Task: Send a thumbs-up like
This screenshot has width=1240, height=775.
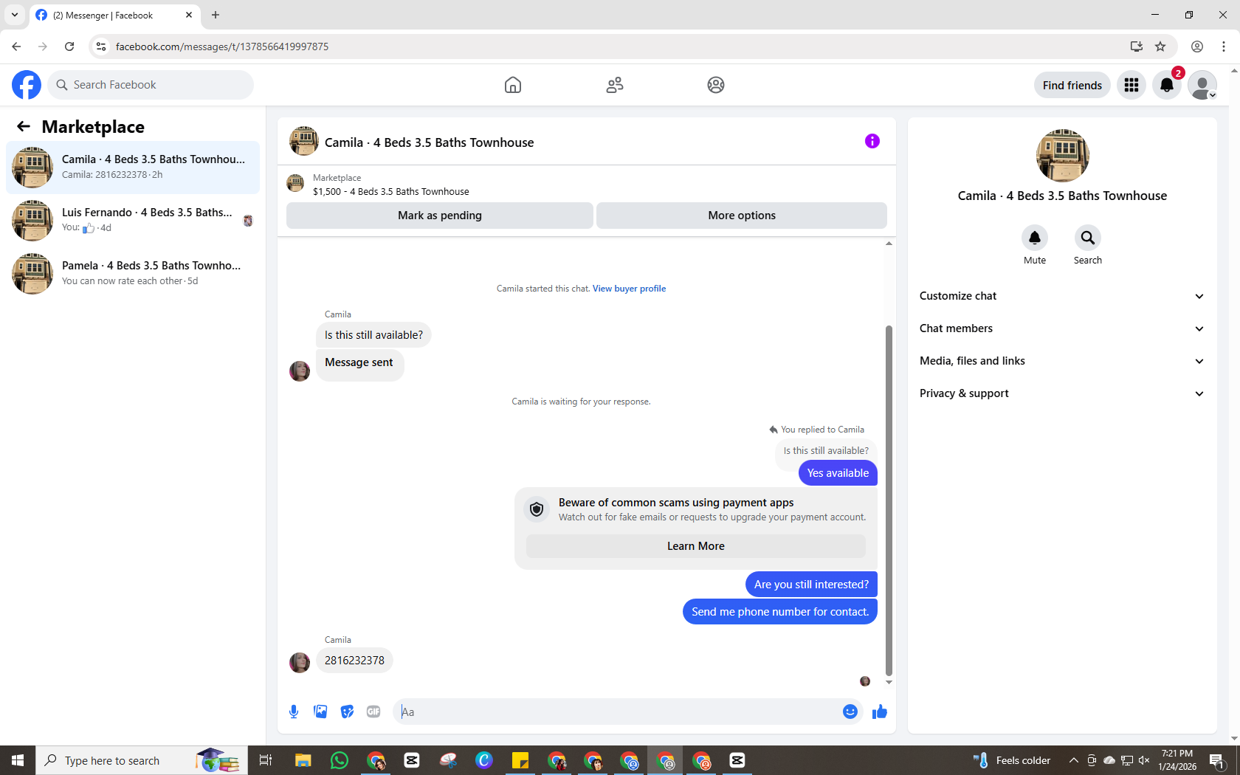Action: tap(880, 712)
